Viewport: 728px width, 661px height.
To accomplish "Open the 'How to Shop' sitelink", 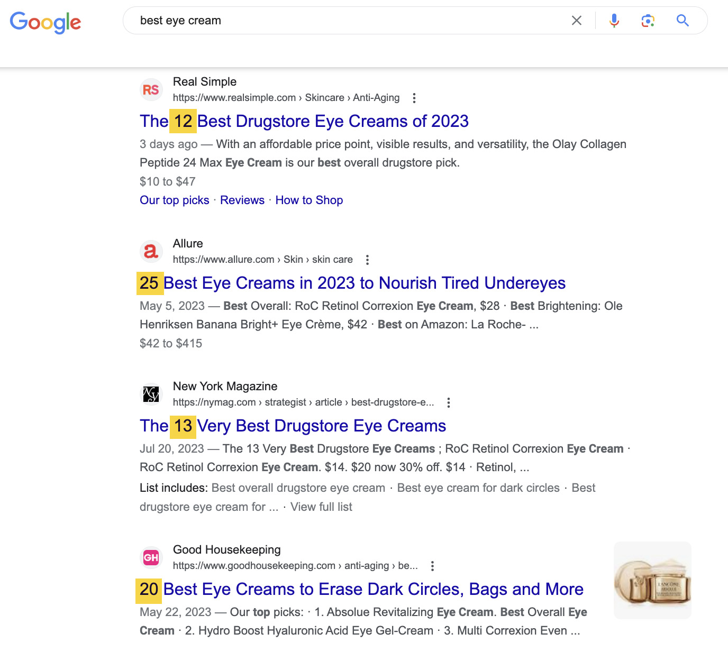I will pos(309,200).
